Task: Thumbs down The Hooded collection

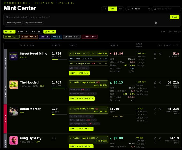Action: pyautogui.click(x=160, y=83)
